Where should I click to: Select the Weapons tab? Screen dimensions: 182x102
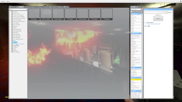coord(20,7)
